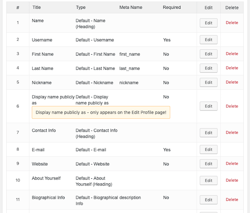This screenshot has height=213, width=250.
Task: Edit Biographical Info field
Action: coord(208,200)
